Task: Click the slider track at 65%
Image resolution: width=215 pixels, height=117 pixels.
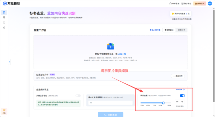Action: [x=148, y=103]
